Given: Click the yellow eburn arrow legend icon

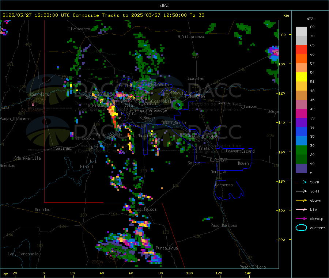Looking at the screenshot, I should [x=301, y=201].
